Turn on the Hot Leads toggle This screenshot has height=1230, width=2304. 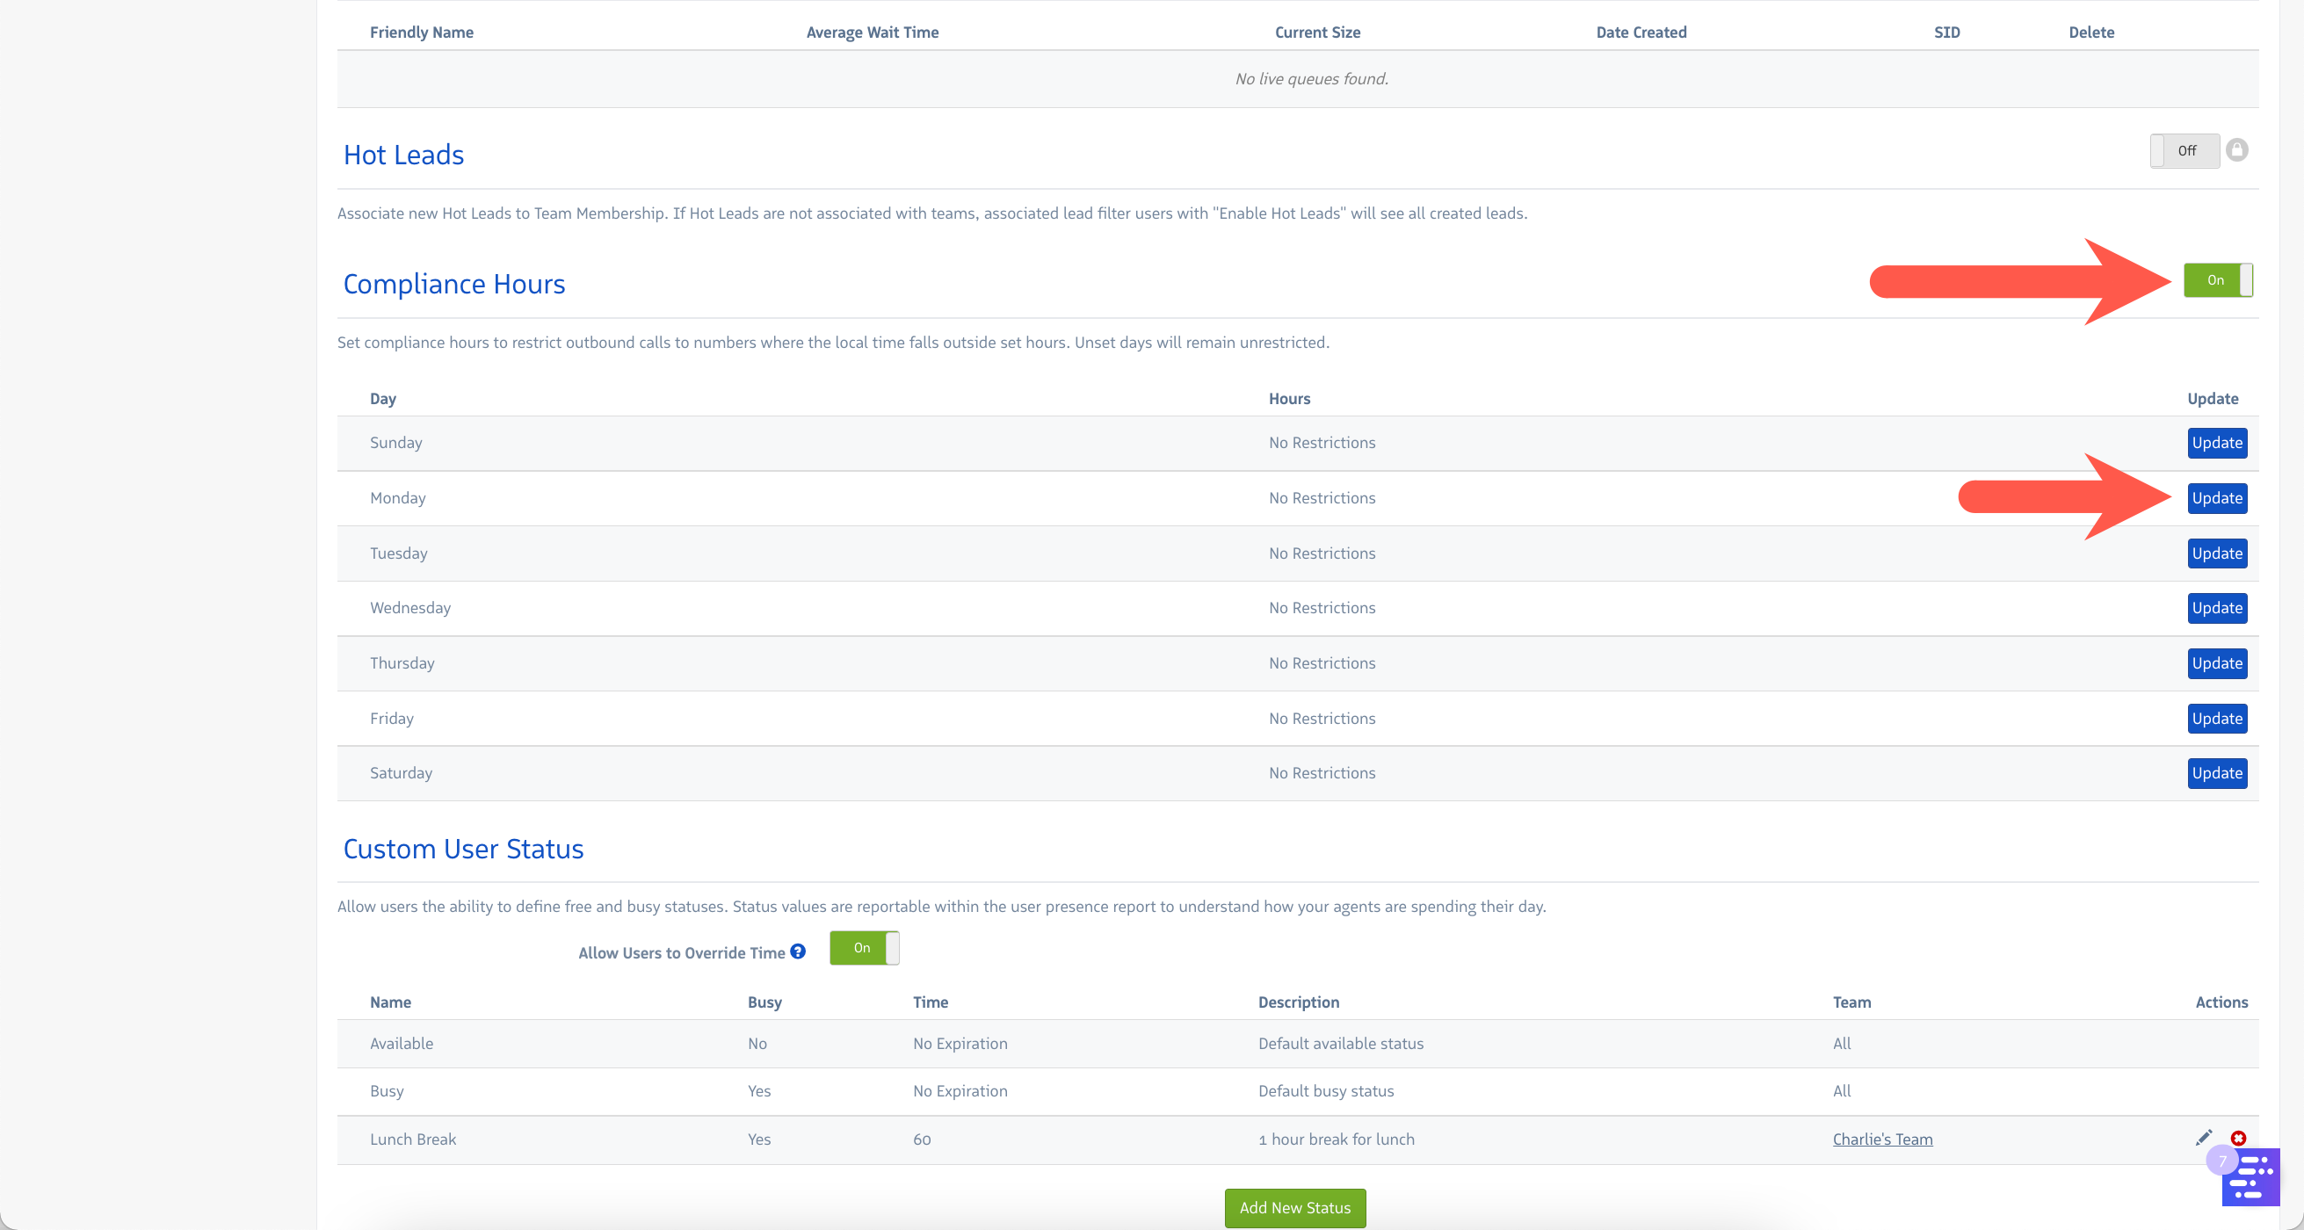2184,150
